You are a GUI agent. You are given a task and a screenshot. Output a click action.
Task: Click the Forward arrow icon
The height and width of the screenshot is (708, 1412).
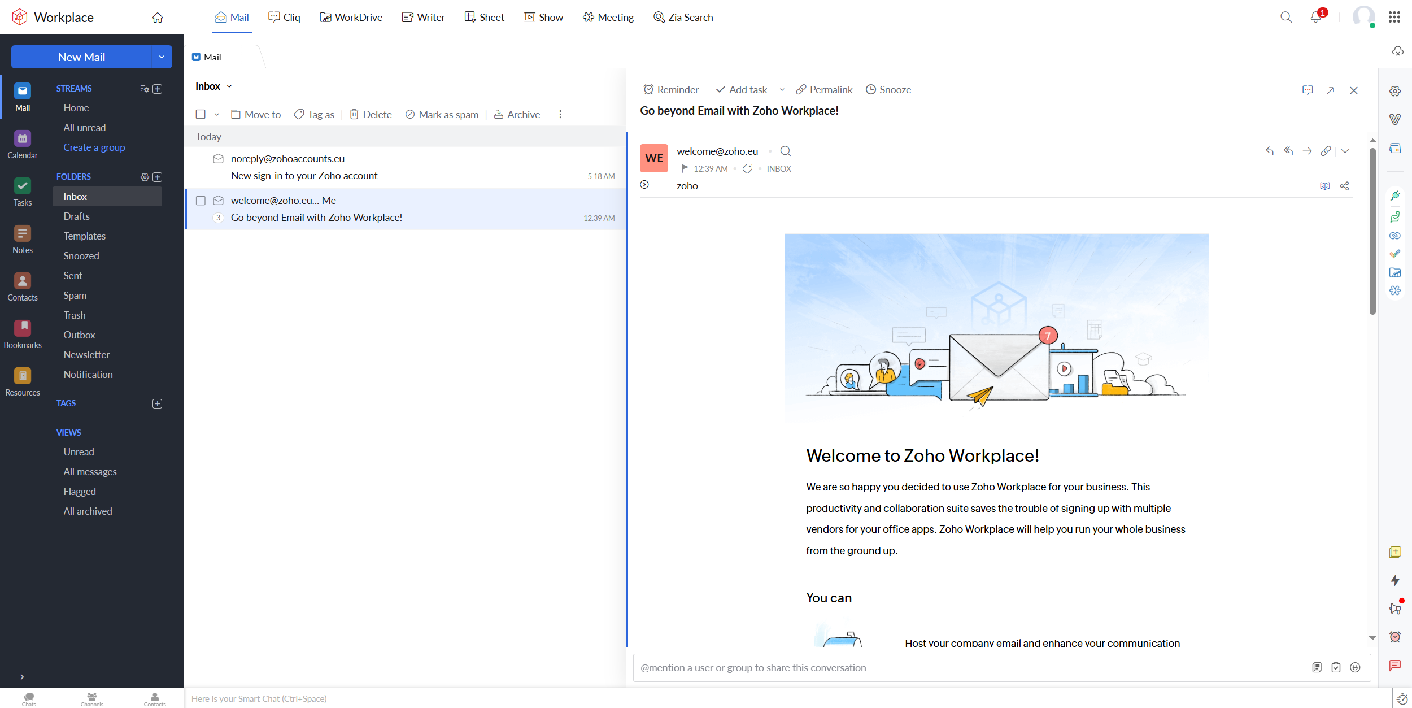point(1307,151)
